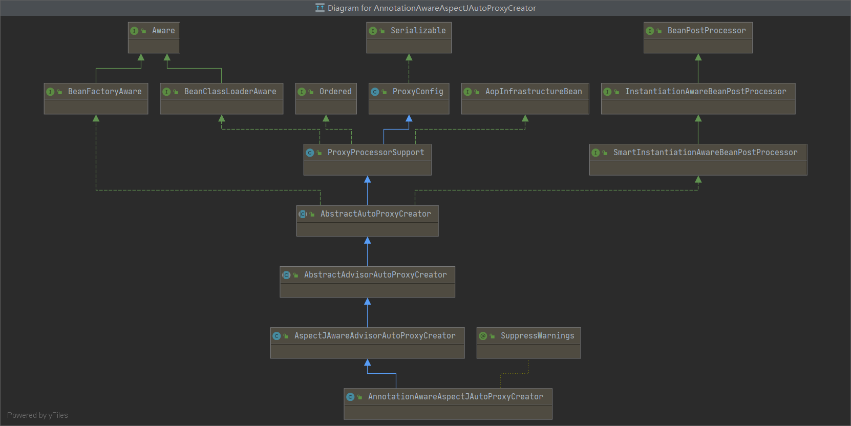The image size is (851, 426).
Task: Select the SmartInstantiationAwareBeanPostProcessor node label
Action: pos(706,153)
